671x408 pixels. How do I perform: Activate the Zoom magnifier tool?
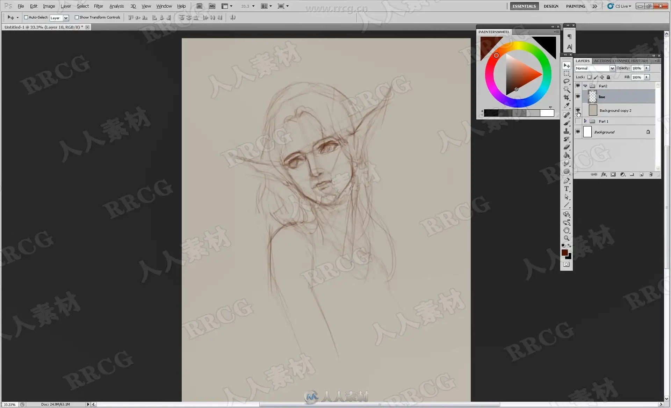coord(567,238)
